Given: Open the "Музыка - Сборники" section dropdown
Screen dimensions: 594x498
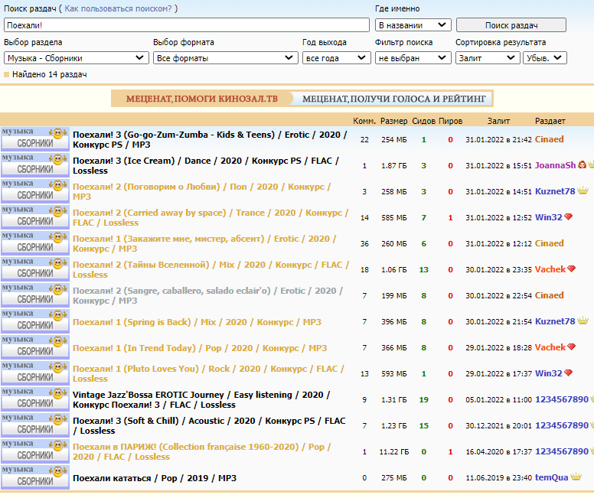Looking at the screenshot, I should tap(77, 57).
